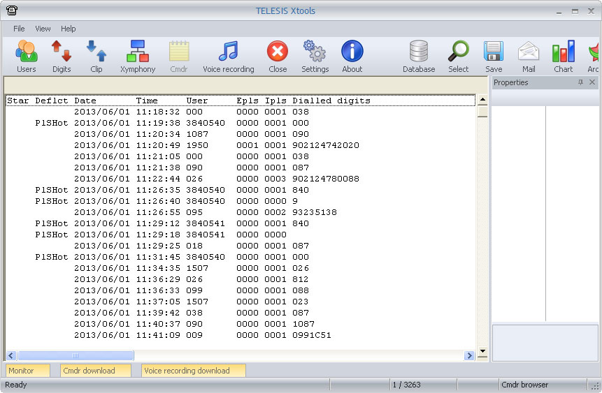Launch the Xymphony module

point(138,56)
